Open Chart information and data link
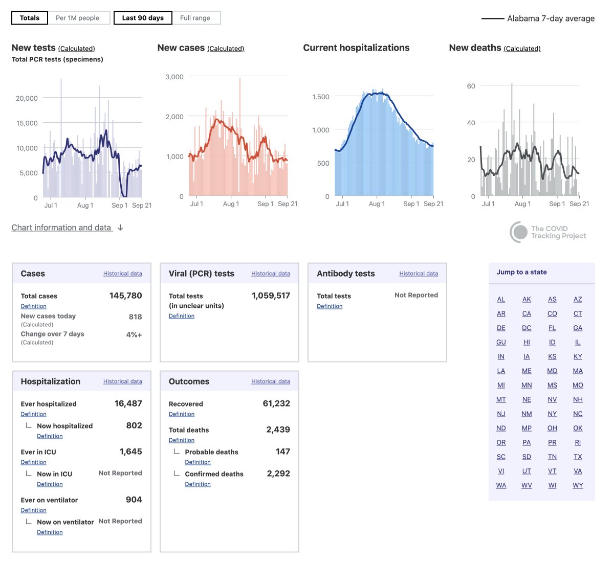 tap(61, 228)
